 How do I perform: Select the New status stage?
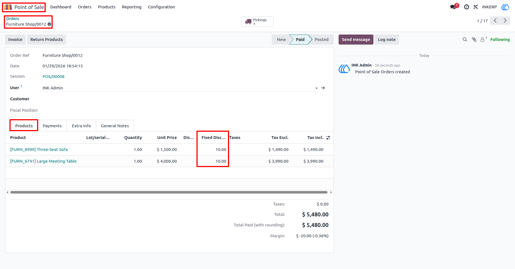281,40
